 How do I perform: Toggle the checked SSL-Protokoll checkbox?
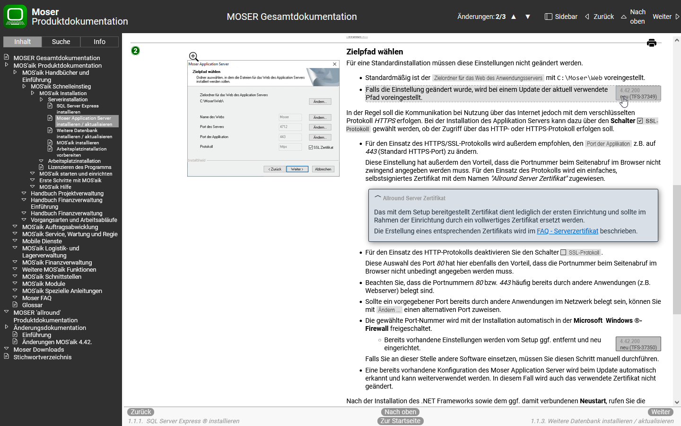coord(640,121)
